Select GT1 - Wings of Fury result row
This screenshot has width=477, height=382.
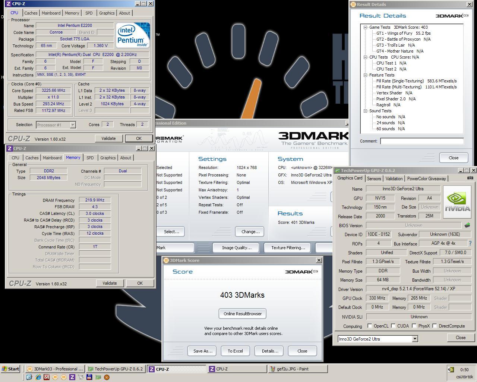[403, 33]
